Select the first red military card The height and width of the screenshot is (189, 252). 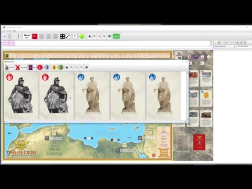pyautogui.click(x=21, y=96)
